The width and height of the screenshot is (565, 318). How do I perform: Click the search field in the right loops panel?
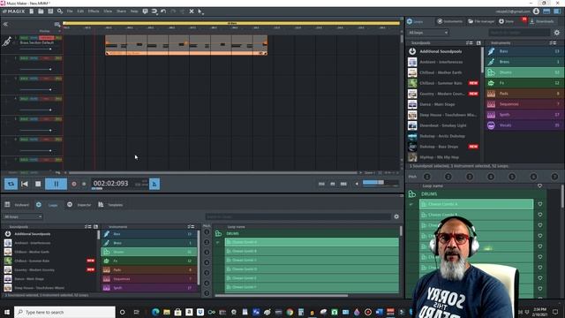519,33
